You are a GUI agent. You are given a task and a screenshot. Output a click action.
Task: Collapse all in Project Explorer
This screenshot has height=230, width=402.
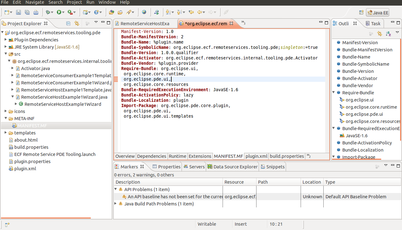click(x=68, y=23)
